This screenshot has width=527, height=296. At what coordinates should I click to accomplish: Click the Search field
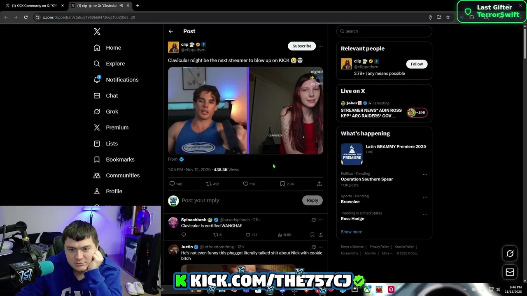384,31
